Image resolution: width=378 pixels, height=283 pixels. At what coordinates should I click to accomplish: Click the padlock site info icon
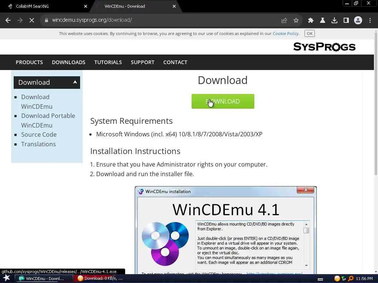click(46, 20)
